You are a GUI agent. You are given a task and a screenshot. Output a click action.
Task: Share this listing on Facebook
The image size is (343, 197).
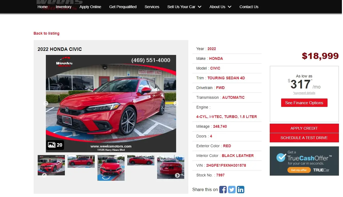(223, 189)
